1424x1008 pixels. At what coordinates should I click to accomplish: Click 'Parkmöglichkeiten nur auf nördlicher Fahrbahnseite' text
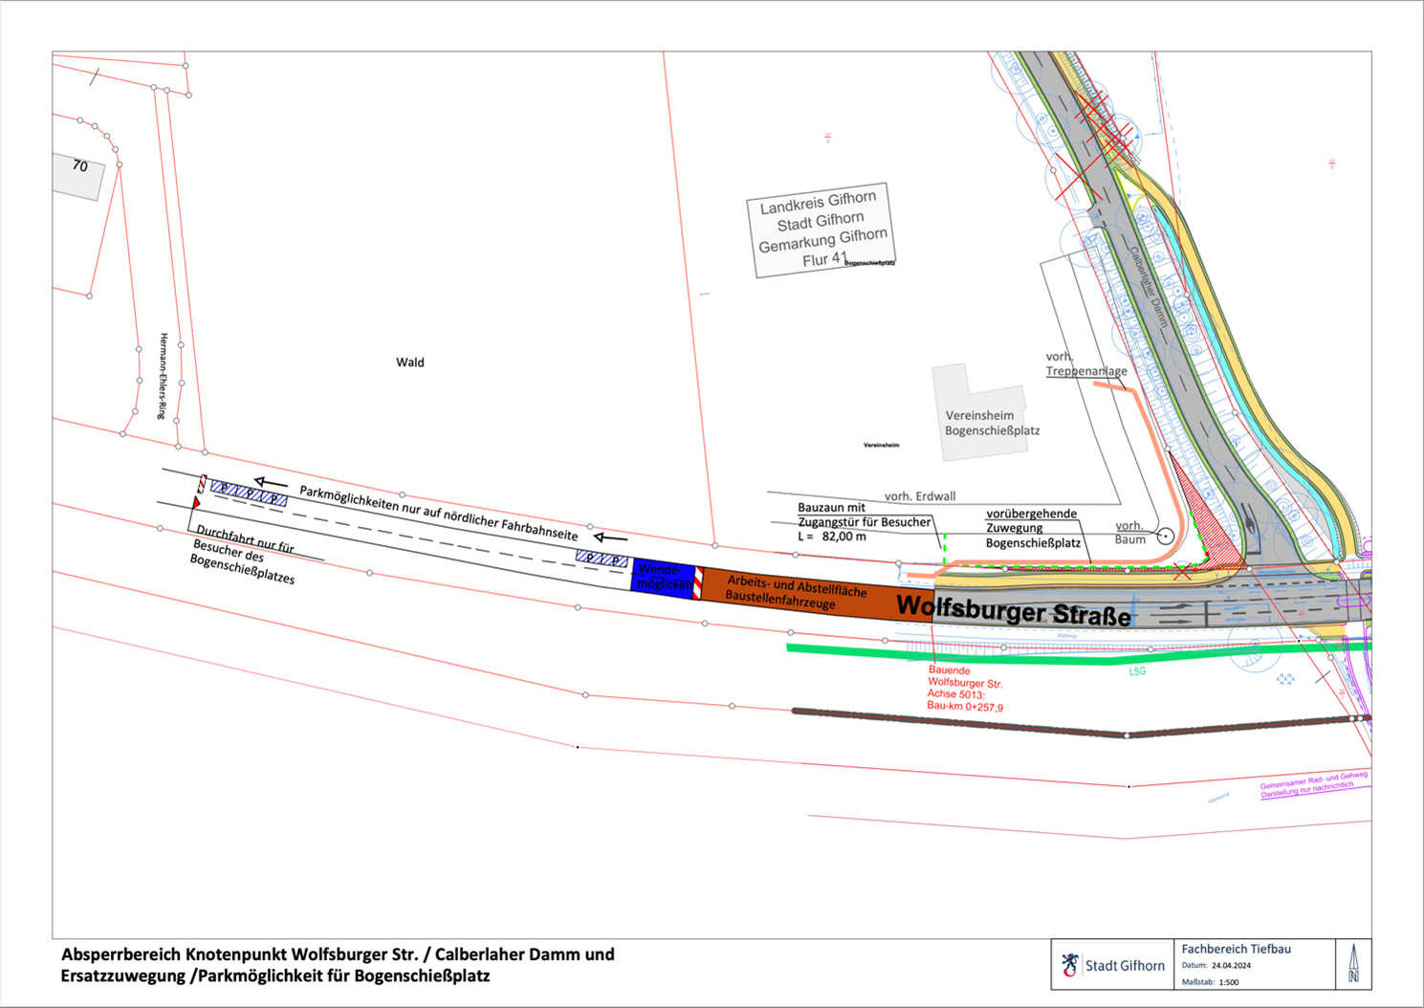(x=439, y=514)
